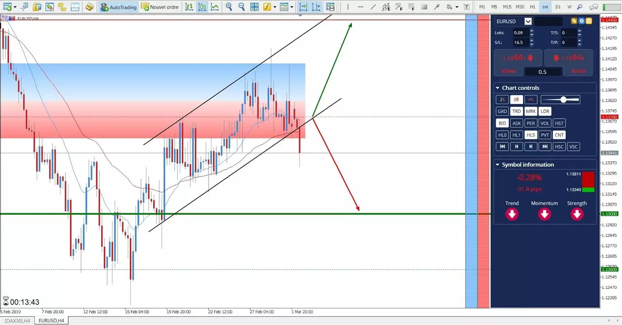The image size is (622, 325).
Task: Jump to chart start with rewind button
Action: click(x=502, y=147)
